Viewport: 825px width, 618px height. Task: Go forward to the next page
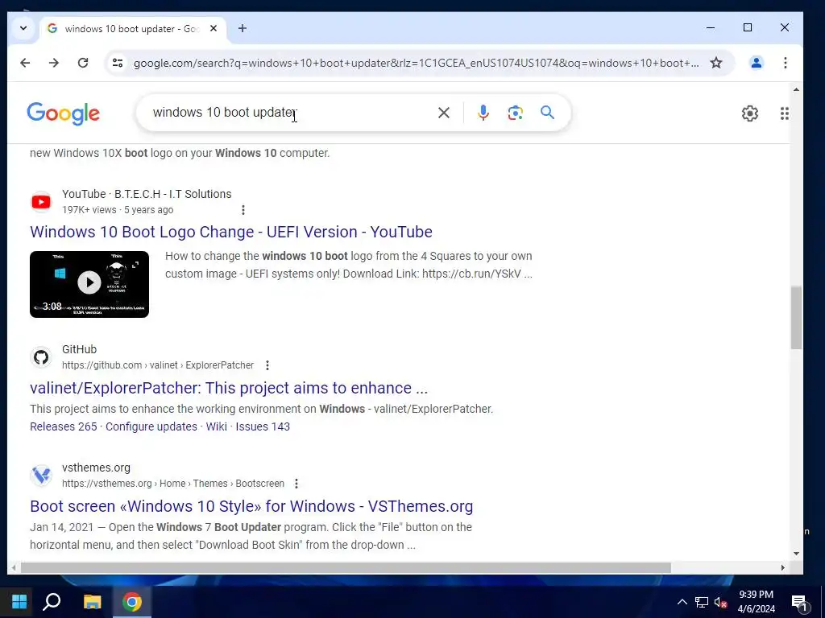[54, 63]
